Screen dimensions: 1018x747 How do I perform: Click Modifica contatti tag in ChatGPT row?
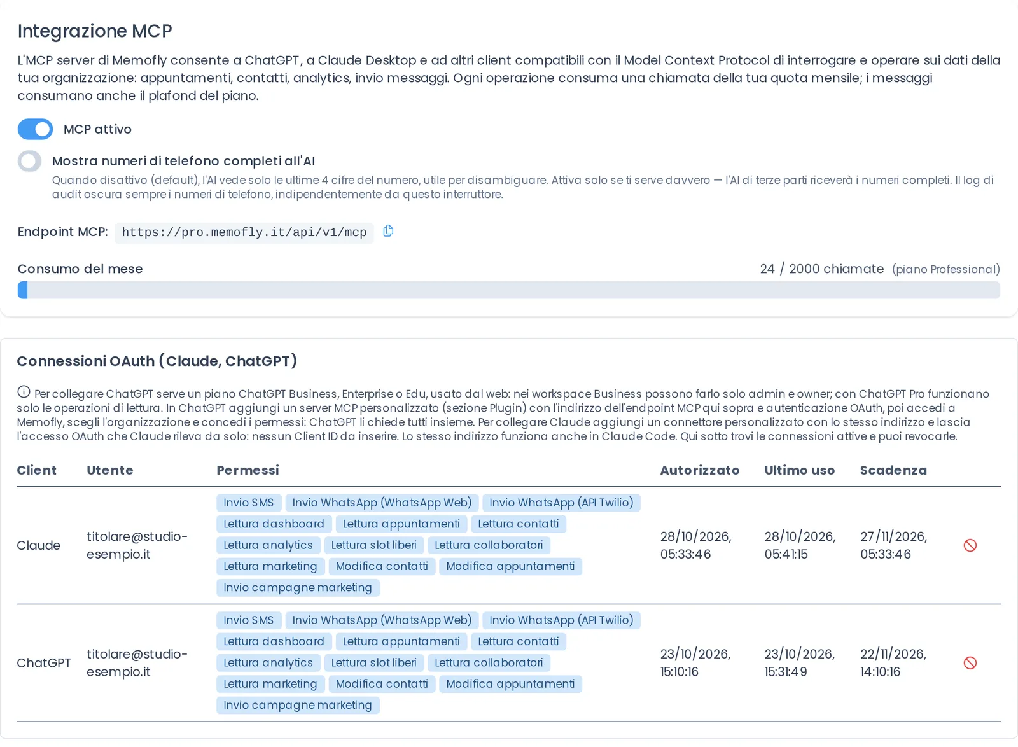point(382,684)
